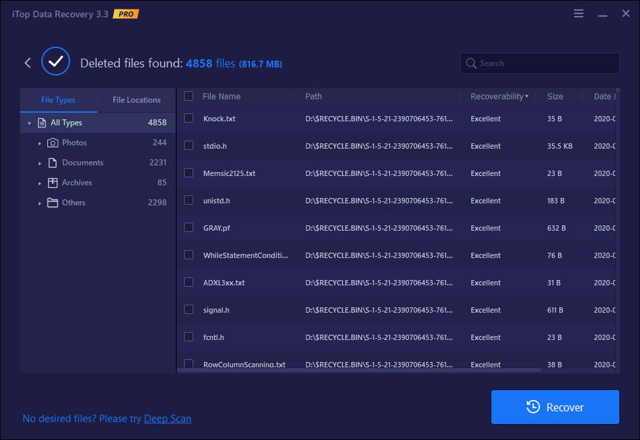Mark the GRAY.pf checkbox
640x440 pixels.
[x=189, y=227]
